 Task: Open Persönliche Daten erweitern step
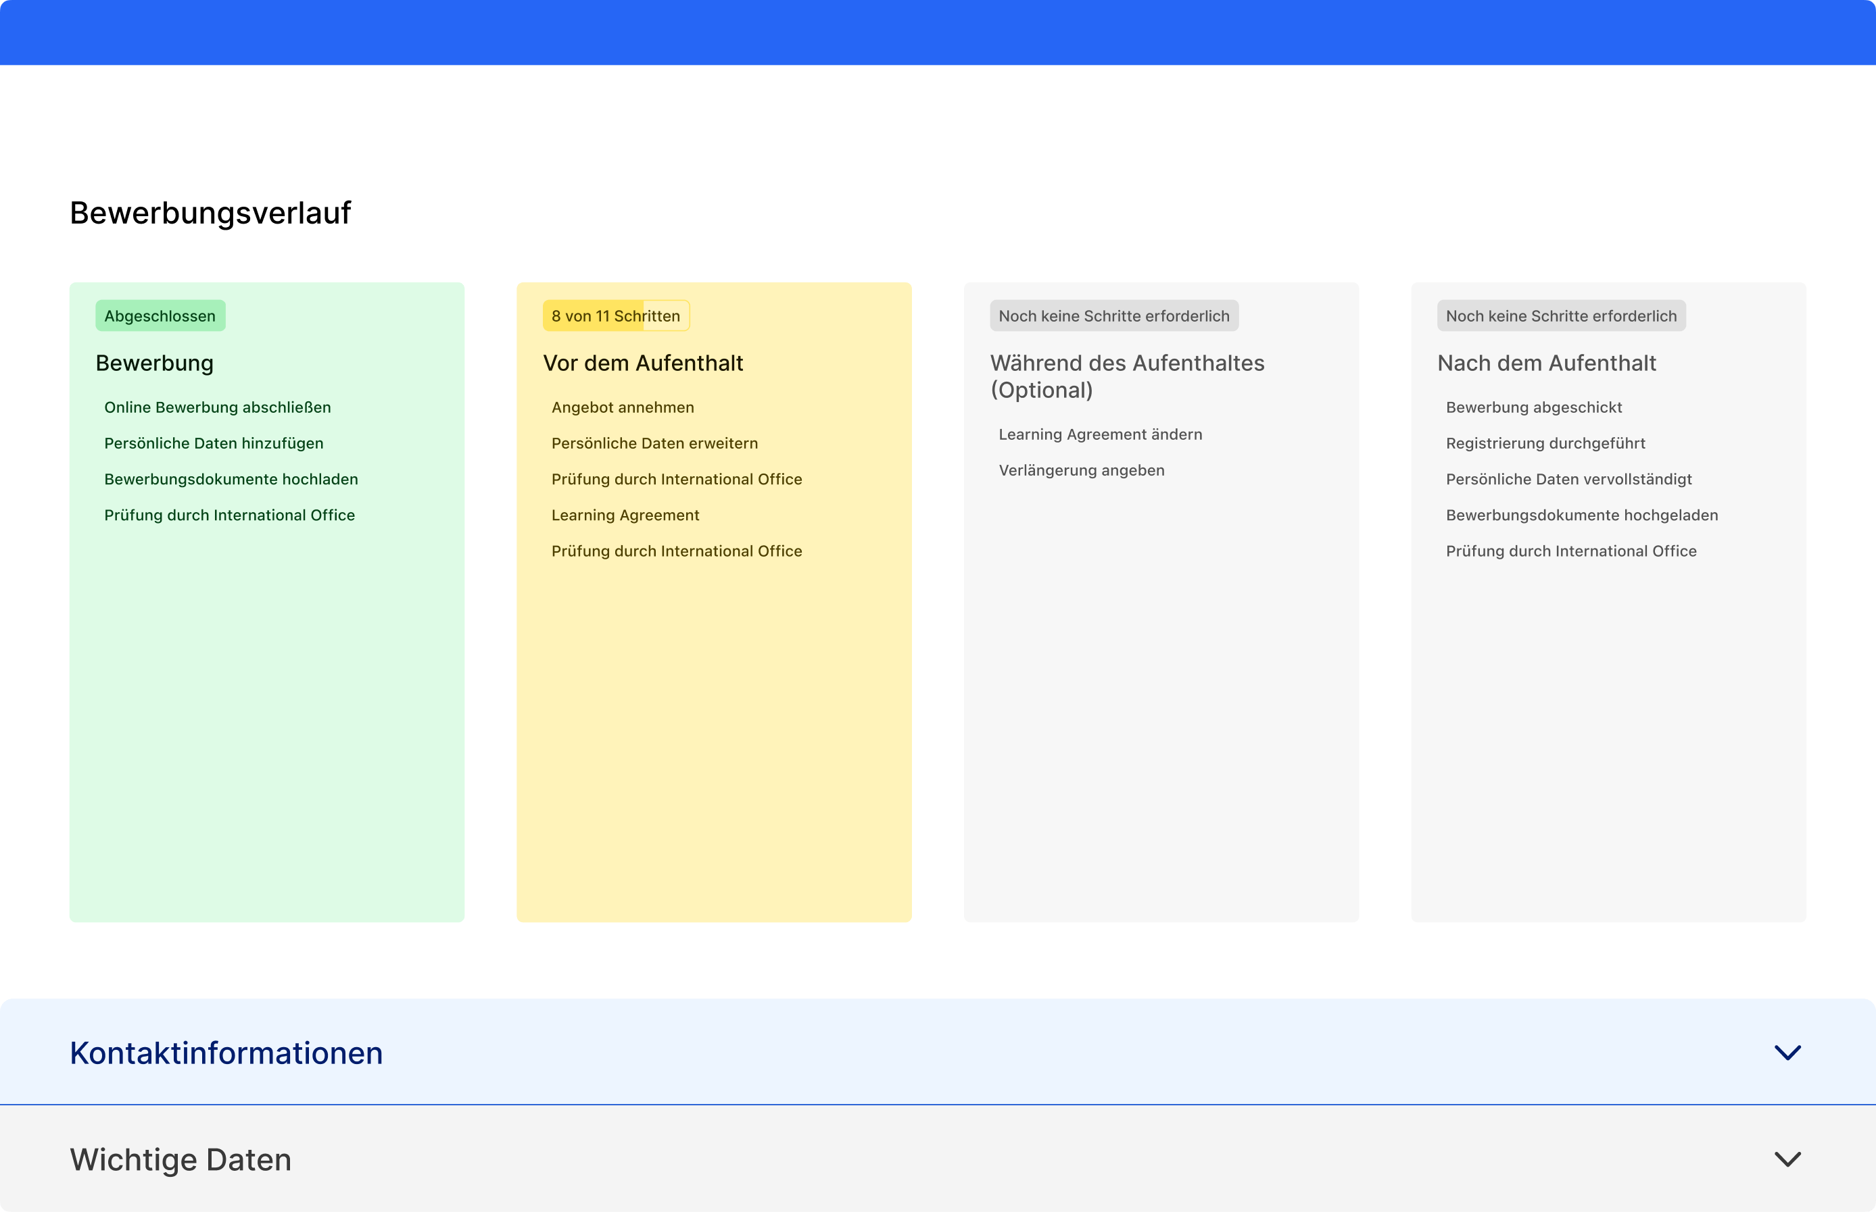(654, 443)
